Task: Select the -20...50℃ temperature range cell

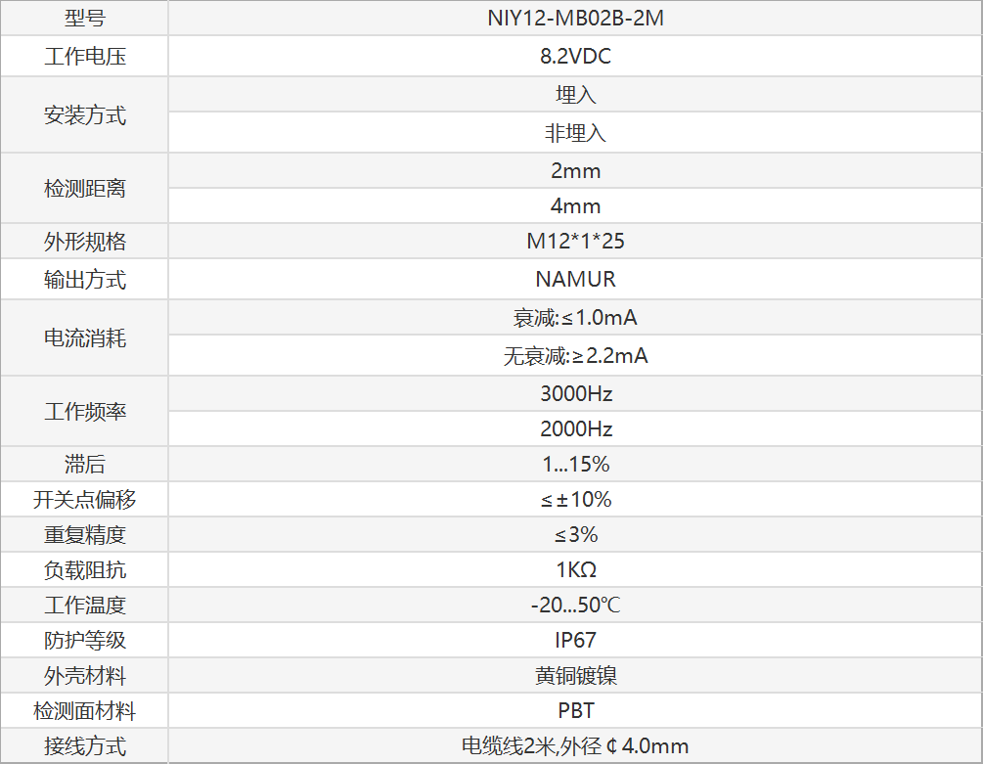Action: (x=575, y=606)
